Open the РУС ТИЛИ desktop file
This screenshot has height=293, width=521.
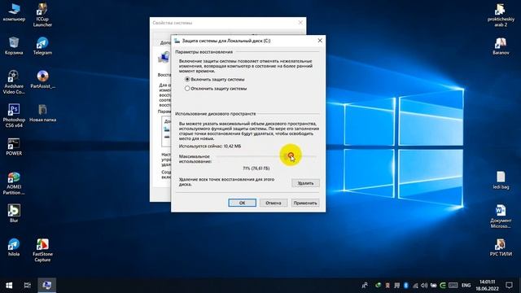(x=501, y=247)
